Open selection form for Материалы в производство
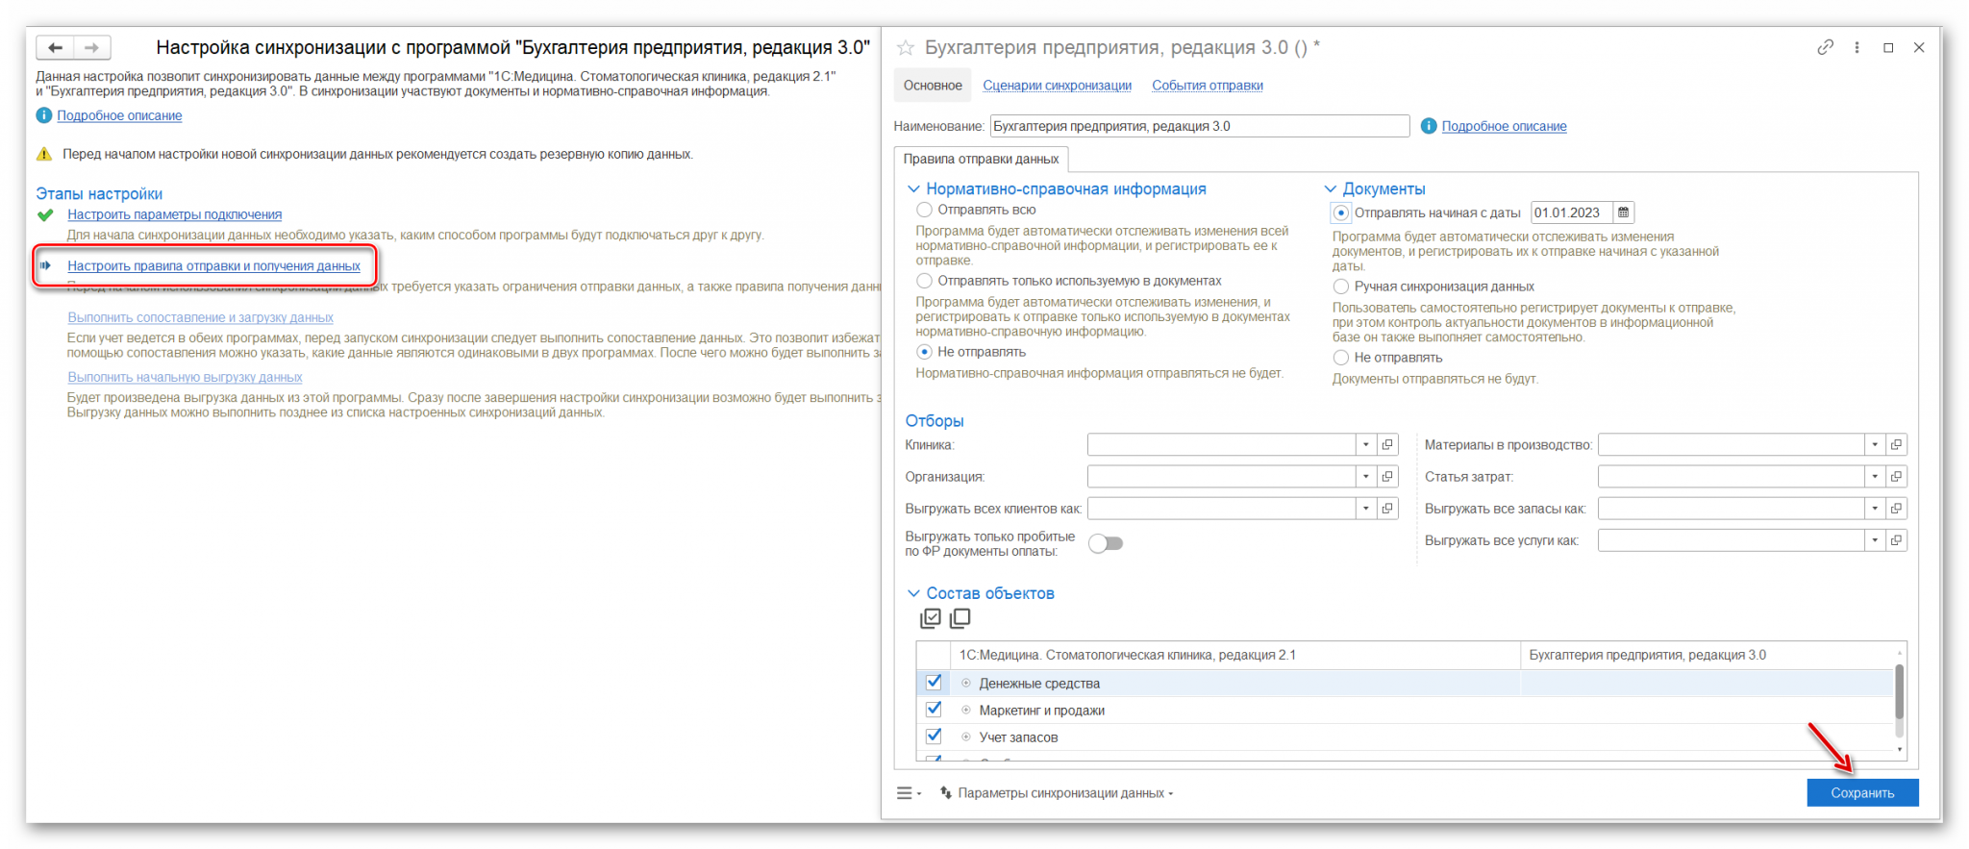Screen dimensions: 1969x849 pos(1896,445)
